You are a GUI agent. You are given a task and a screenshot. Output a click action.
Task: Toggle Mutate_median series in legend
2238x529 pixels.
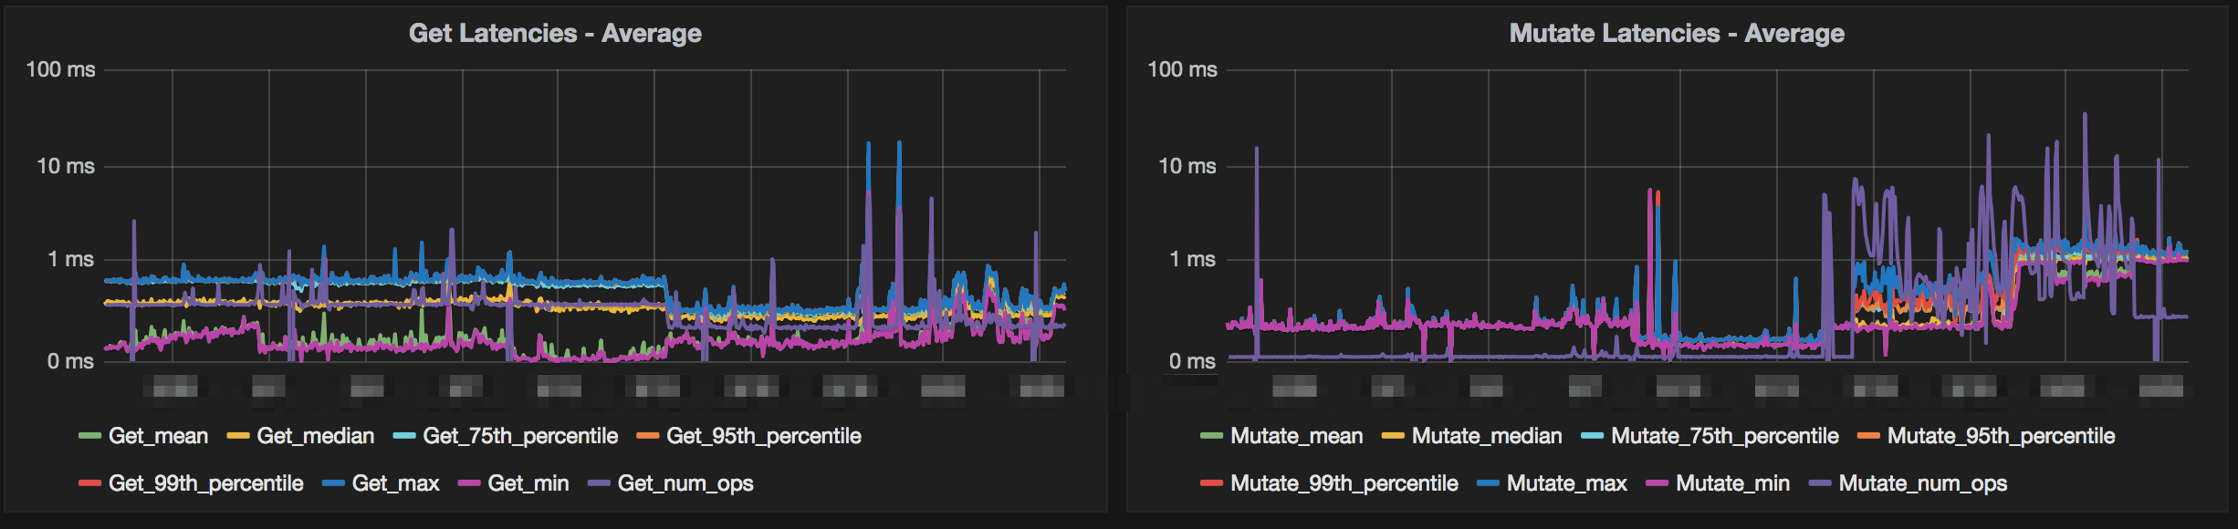click(x=1486, y=436)
